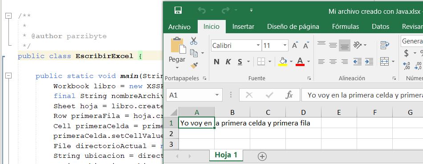Open the underline style dropdown arrow
The width and height of the screenshot is (423, 164).
tap(248, 62)
